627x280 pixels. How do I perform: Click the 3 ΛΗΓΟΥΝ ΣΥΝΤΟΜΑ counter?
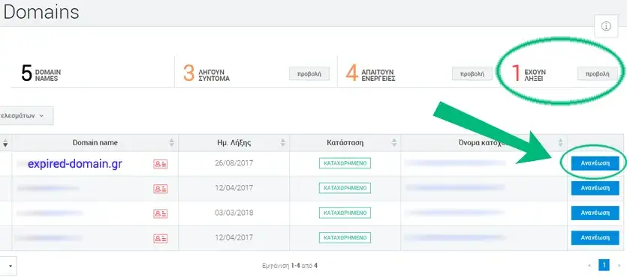tap(206, 74)
